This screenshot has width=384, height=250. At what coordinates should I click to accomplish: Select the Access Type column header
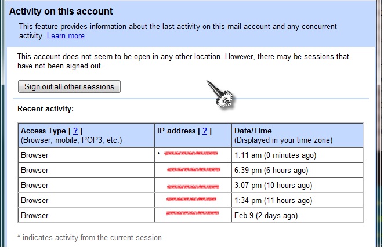[86, 135]
